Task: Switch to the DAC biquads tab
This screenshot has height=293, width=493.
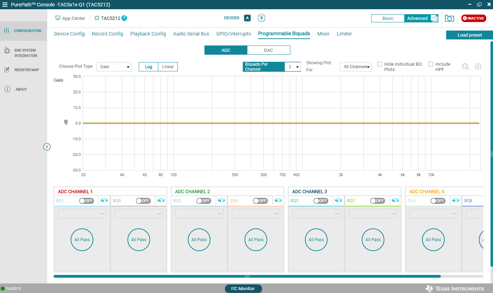Action: pos(269,50)
